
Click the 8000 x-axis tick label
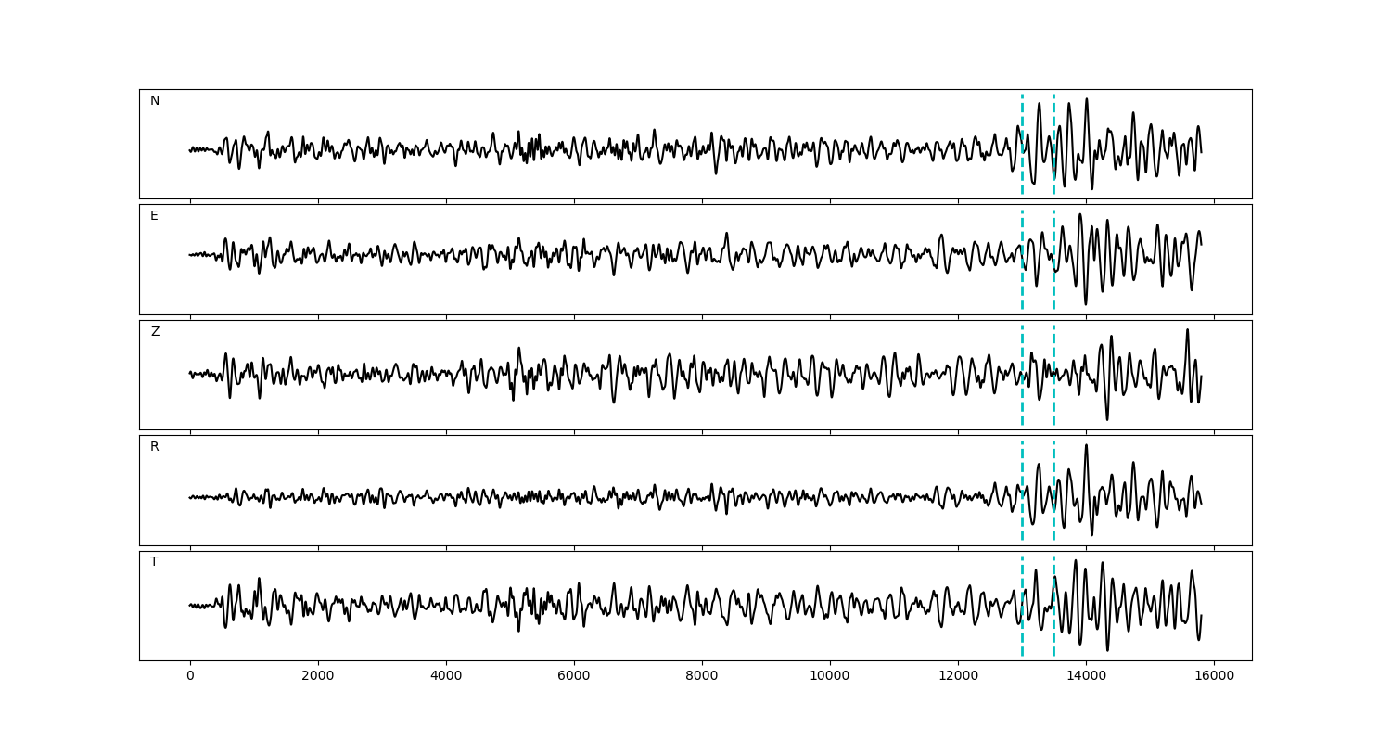click(x=702, y=676)
